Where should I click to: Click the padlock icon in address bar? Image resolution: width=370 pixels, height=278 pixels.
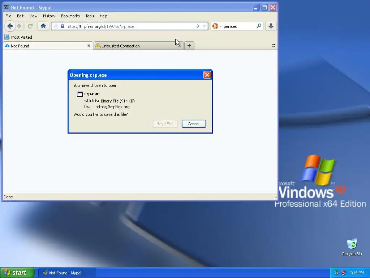[x=62, y=26]
